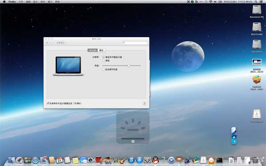Click the MacBook display preview image

point(68,66)
